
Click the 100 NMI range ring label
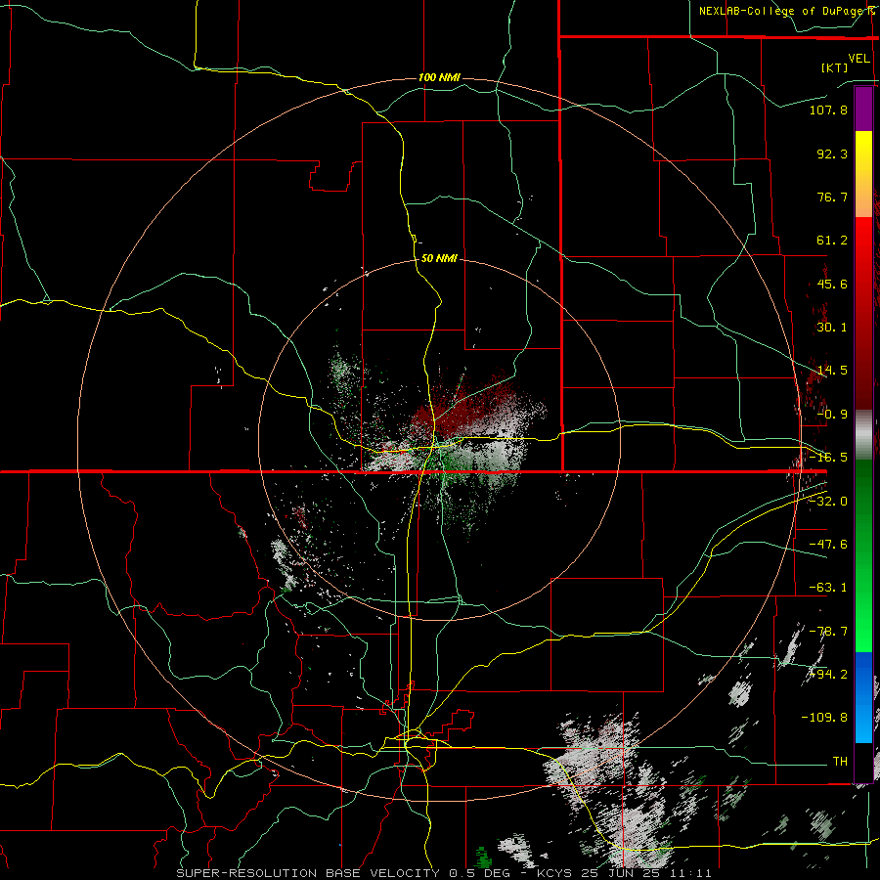439,77
